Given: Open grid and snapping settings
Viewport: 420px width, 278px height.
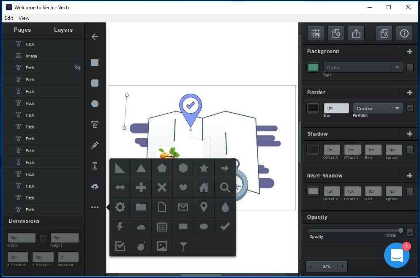Looking at the screenshot, I should click(316, 33).
